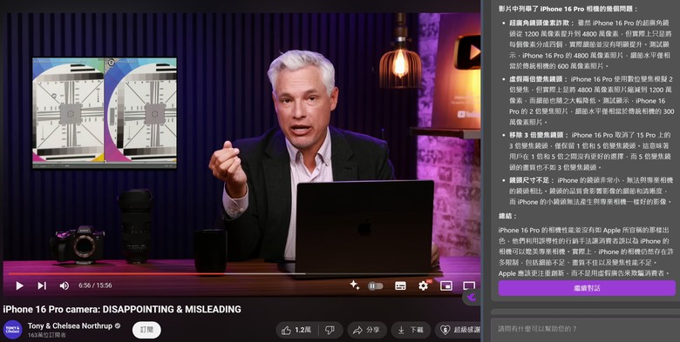This screenshot has width=680, height=342.
Task: Click the video title iPhone 16 Pro camera
Action: coord(122,309)
